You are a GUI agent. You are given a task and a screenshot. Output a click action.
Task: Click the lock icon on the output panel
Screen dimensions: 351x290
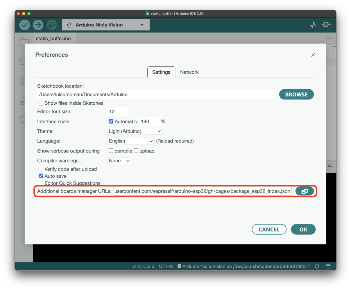pos(330,167)
